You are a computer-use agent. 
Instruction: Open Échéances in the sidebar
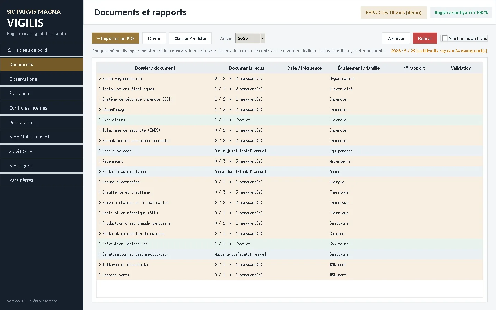(x=41, y=93)
